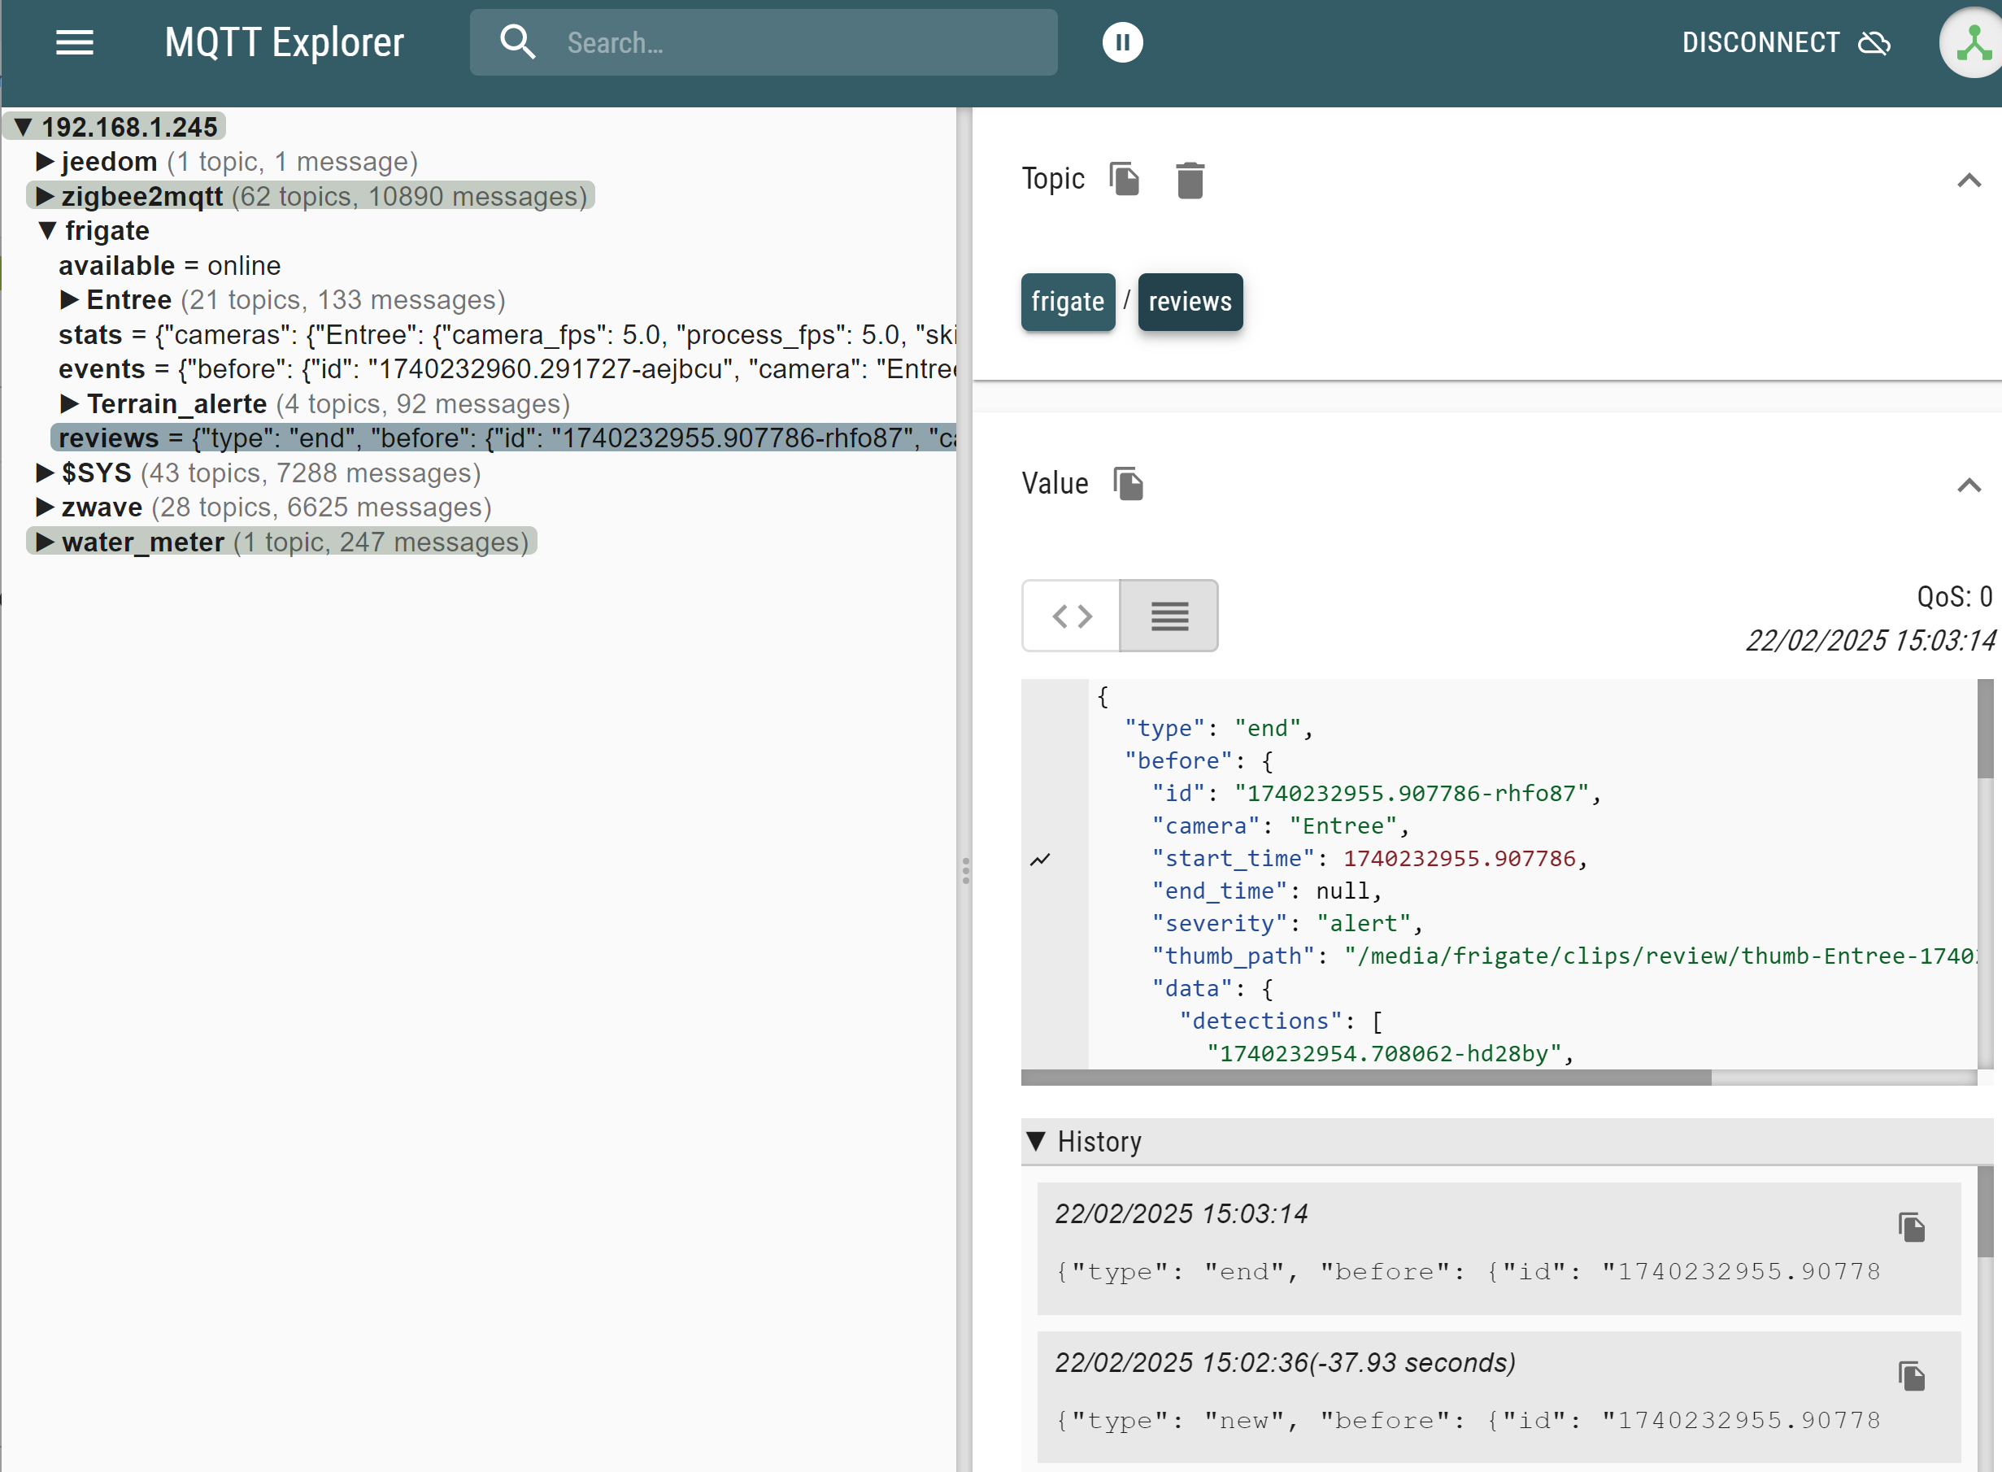The image size is (2002, 1472).
Task: Switch to raw text view toggle
Action: (1169, 616)
